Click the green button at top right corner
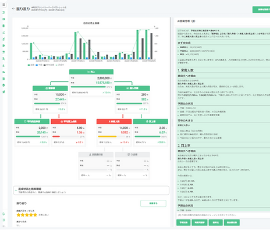 (261, 9)
